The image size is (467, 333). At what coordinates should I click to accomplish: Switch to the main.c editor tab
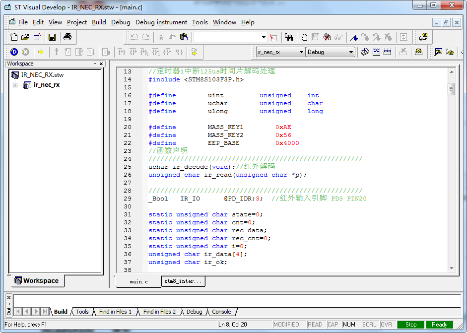pos(138,281)
